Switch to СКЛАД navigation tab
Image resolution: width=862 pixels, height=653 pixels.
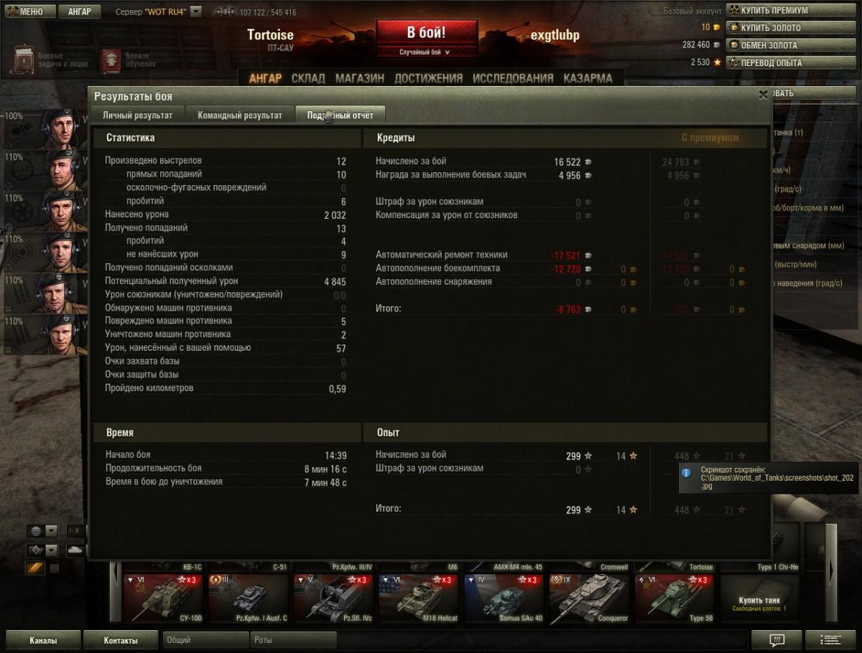pos(308,78)
